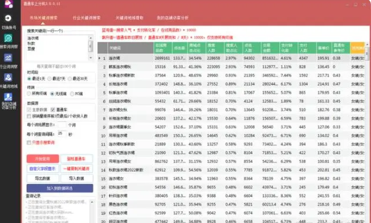This screenshot has width=371, height=223.
Task: Click the 自定义字段显示 button
Action: 43,168
